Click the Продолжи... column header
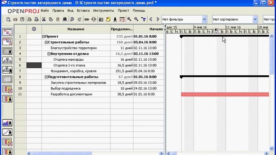 [x=122, y=29]
